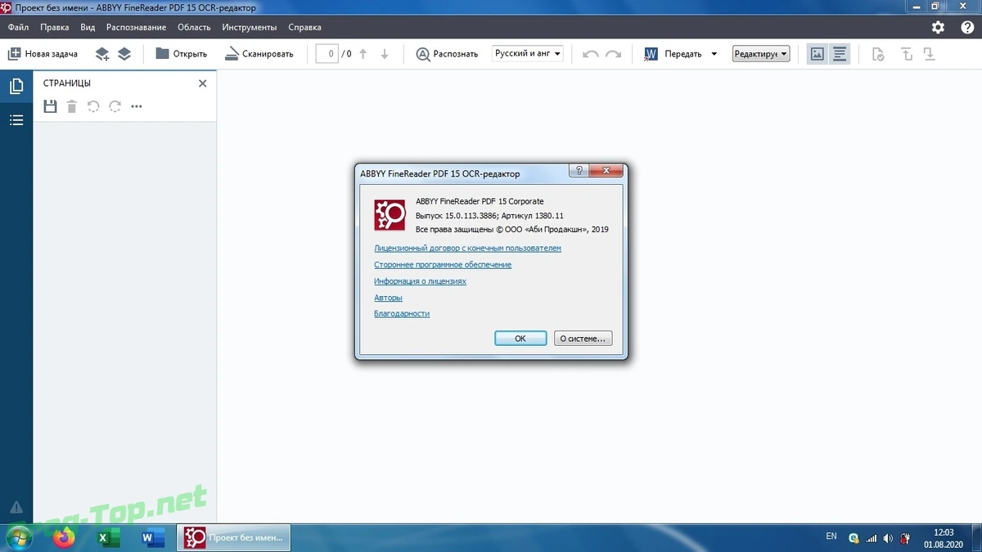Click the Новая задача toolbar button

[43, 54]
